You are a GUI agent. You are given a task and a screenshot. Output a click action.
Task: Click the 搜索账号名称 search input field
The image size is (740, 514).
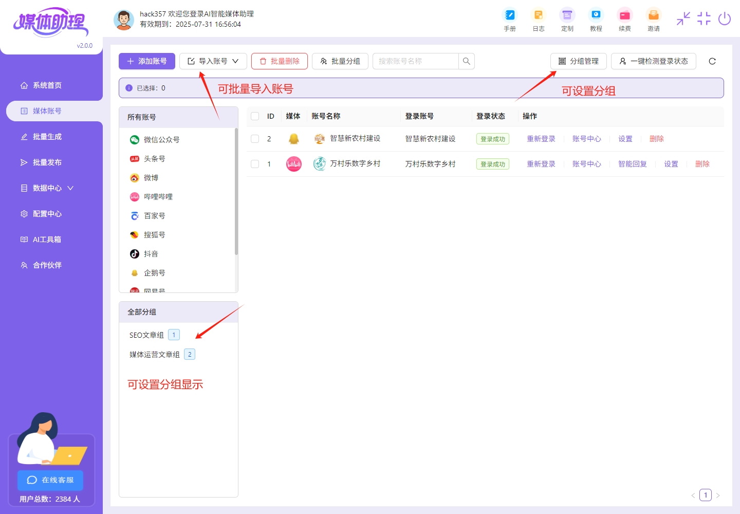416,61
